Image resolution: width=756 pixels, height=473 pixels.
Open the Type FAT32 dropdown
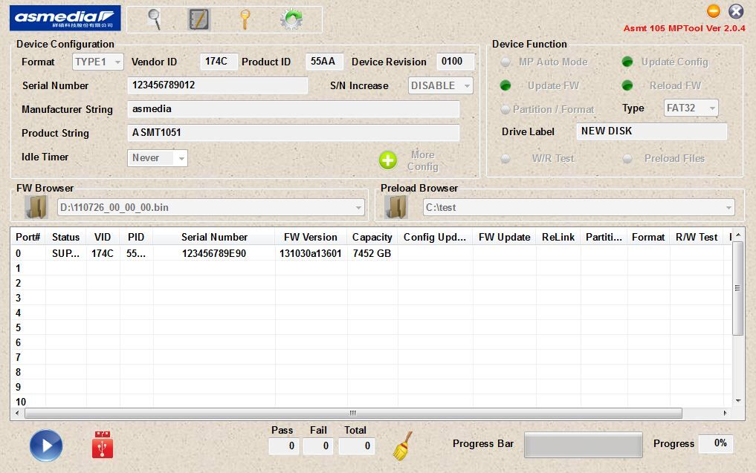click(x=691, y=108)
